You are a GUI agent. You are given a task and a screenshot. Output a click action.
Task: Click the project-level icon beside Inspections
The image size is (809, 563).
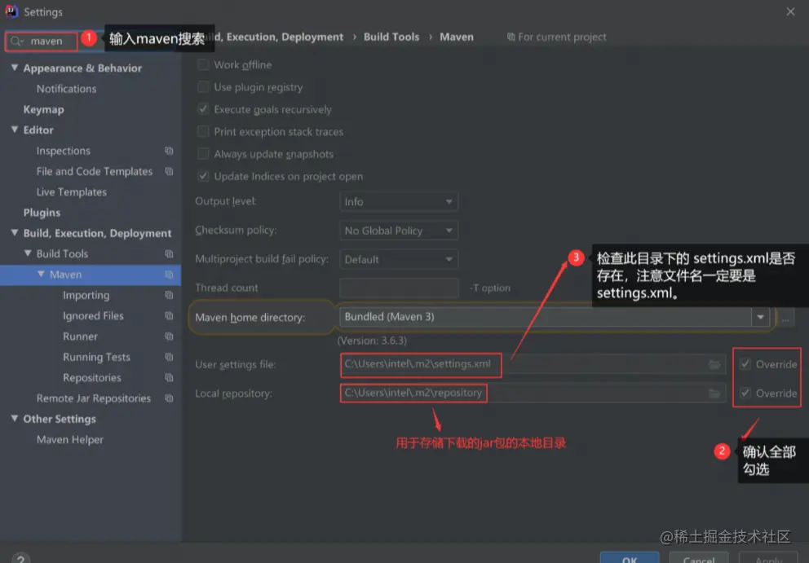pyautogui.click(x=169, y=151)
